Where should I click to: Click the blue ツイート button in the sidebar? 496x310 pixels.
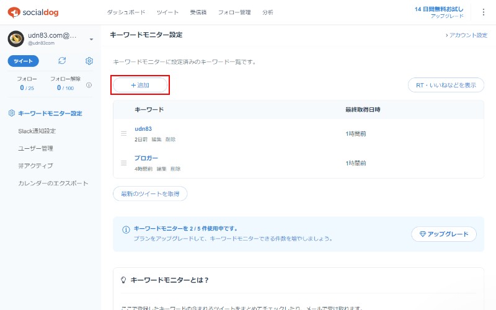pos(23,61)
